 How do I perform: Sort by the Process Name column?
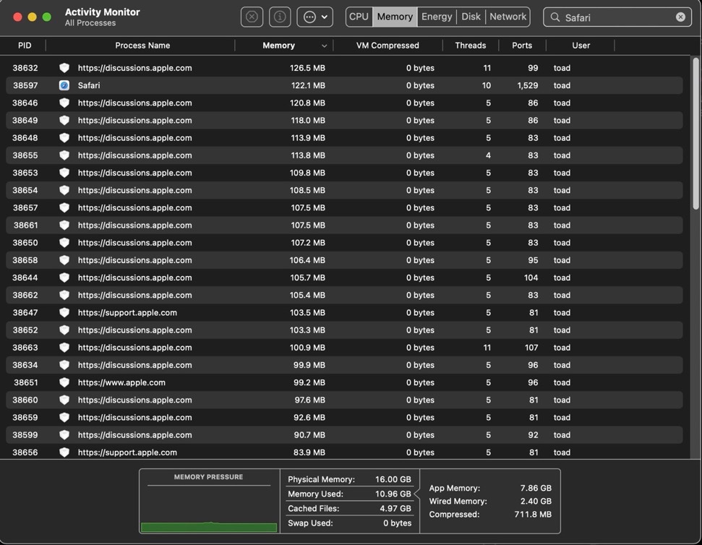[x=142, y=46]
